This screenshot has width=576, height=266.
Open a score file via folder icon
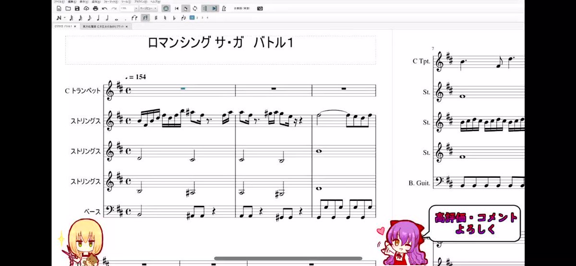68,9
